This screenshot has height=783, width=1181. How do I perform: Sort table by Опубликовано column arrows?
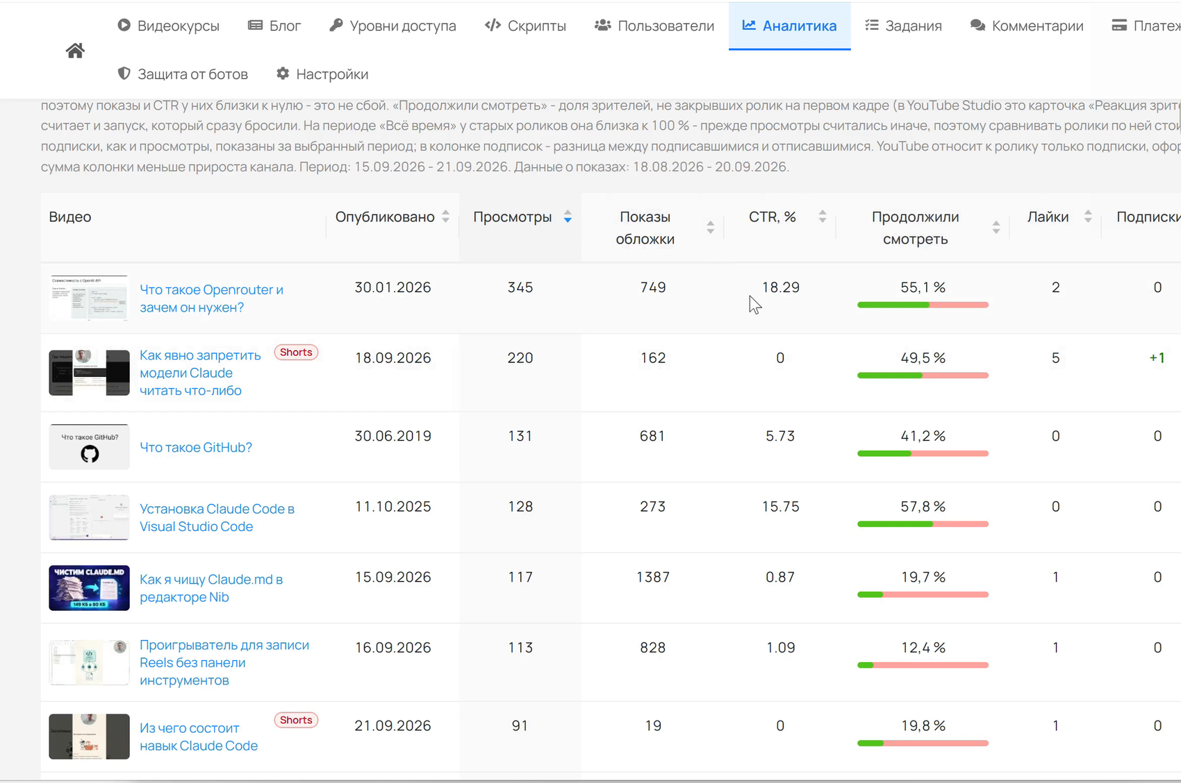click(446, 217)
